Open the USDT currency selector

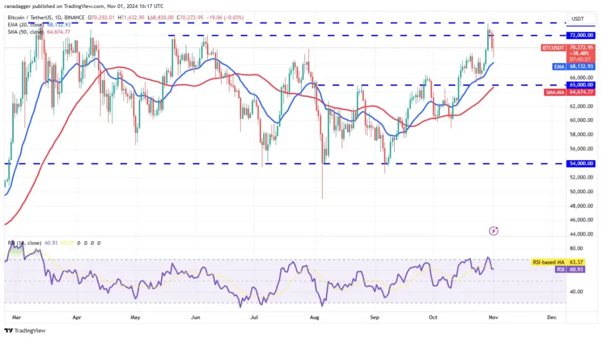578,19
